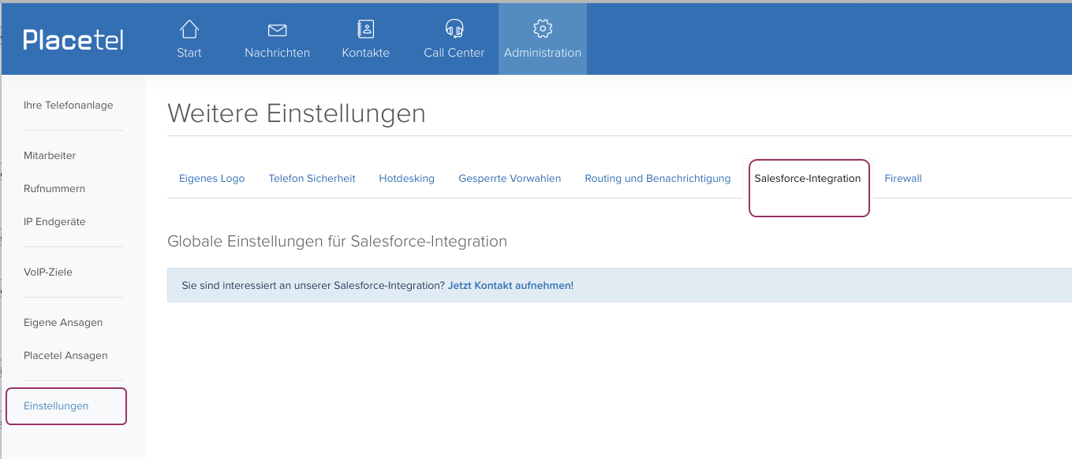Go to VoIP-Ziele in sidebar
Screen dimensions: 1072x459
48,272
